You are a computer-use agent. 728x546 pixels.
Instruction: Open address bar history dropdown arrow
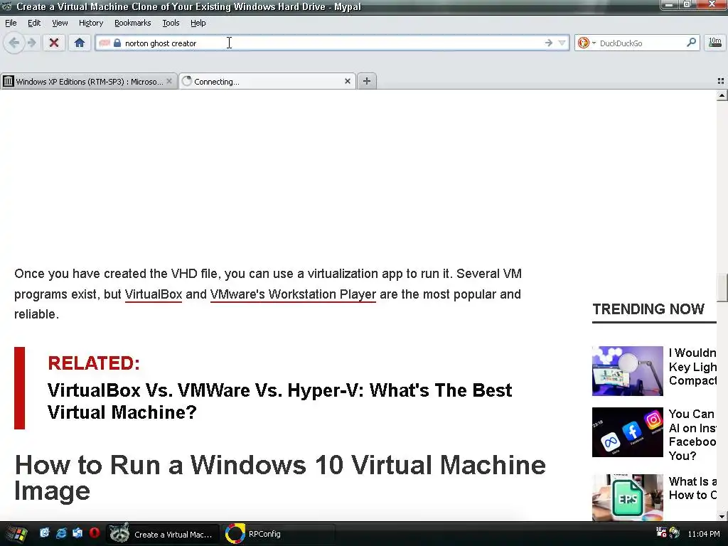pyautogui.click(x=562, y=43)
